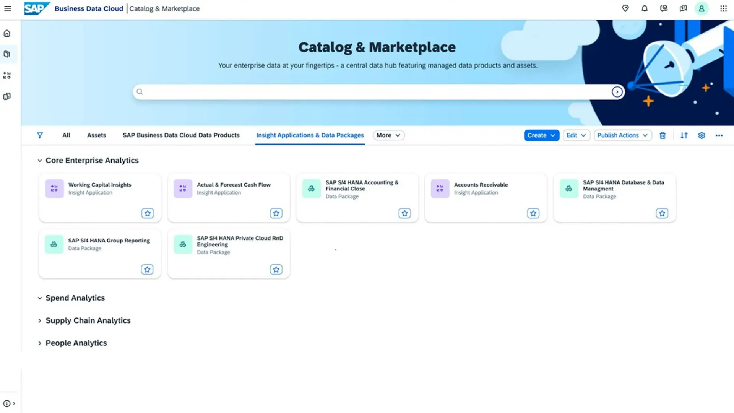This screenshot has width=734, height=413.
Task: Click the Working Capital Insights card icon
Action: [x=54, y=189]
